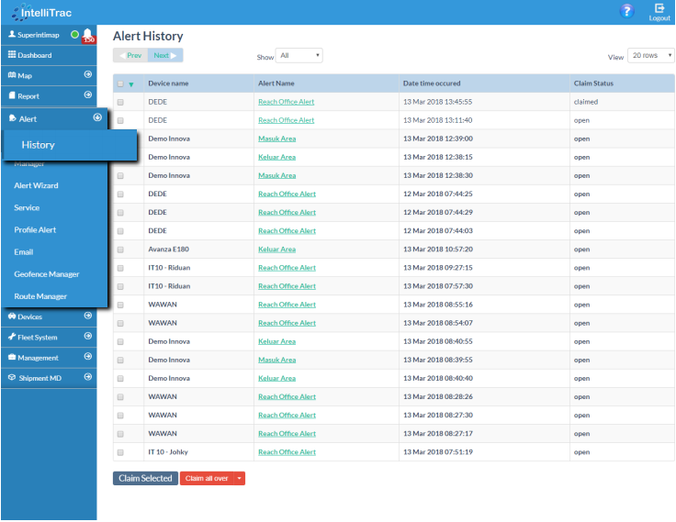The image size is (676, 522).
Task: Click the arrow icon beside Shipment MD
Action: 88,377
